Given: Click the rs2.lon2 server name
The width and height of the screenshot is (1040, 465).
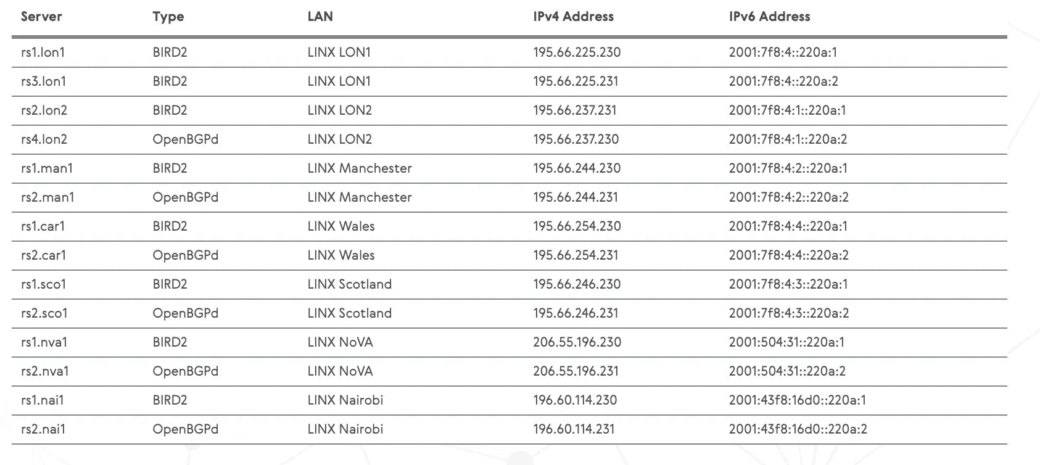Looking at the screenshot, I should coord(44,110).
